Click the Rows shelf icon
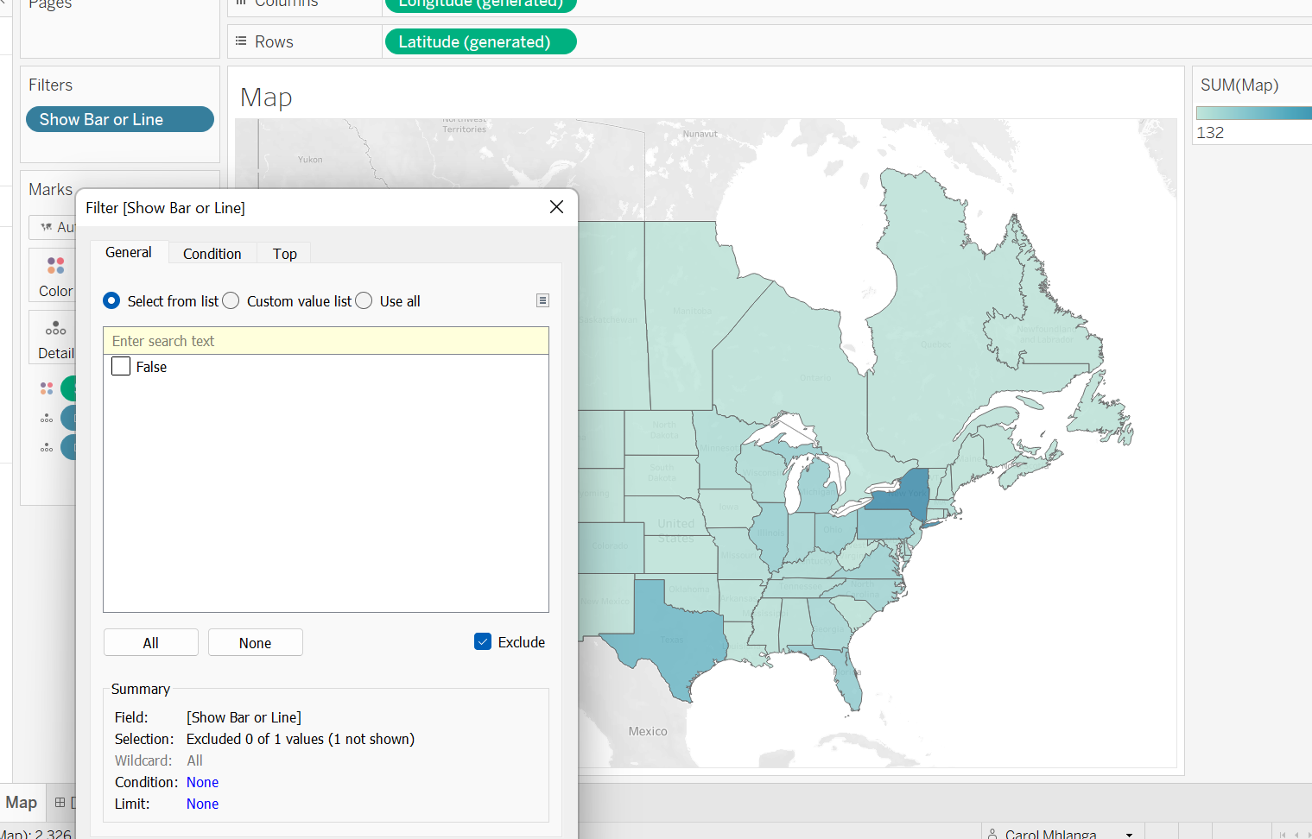 point(242,41)
